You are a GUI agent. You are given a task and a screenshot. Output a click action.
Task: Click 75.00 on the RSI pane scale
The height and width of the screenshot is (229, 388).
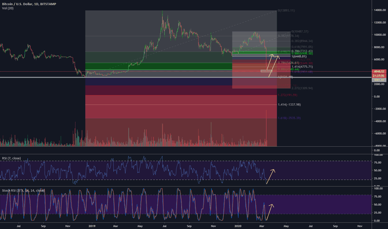coord(377,163)
